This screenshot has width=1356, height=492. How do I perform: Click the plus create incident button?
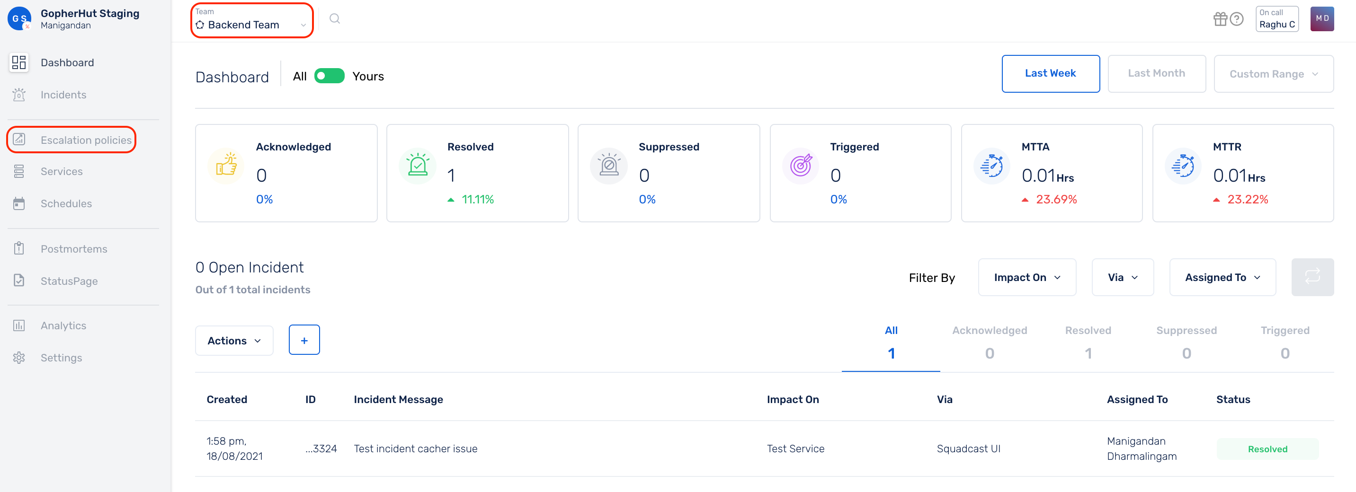pos(304,340)
